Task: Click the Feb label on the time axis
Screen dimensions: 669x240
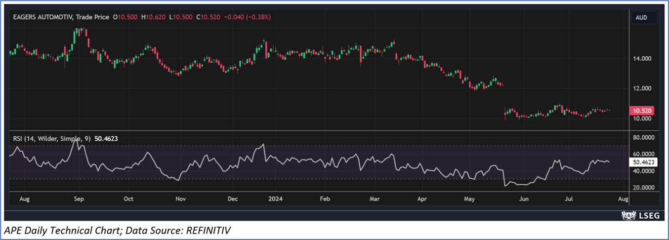Action: point(325,199)
